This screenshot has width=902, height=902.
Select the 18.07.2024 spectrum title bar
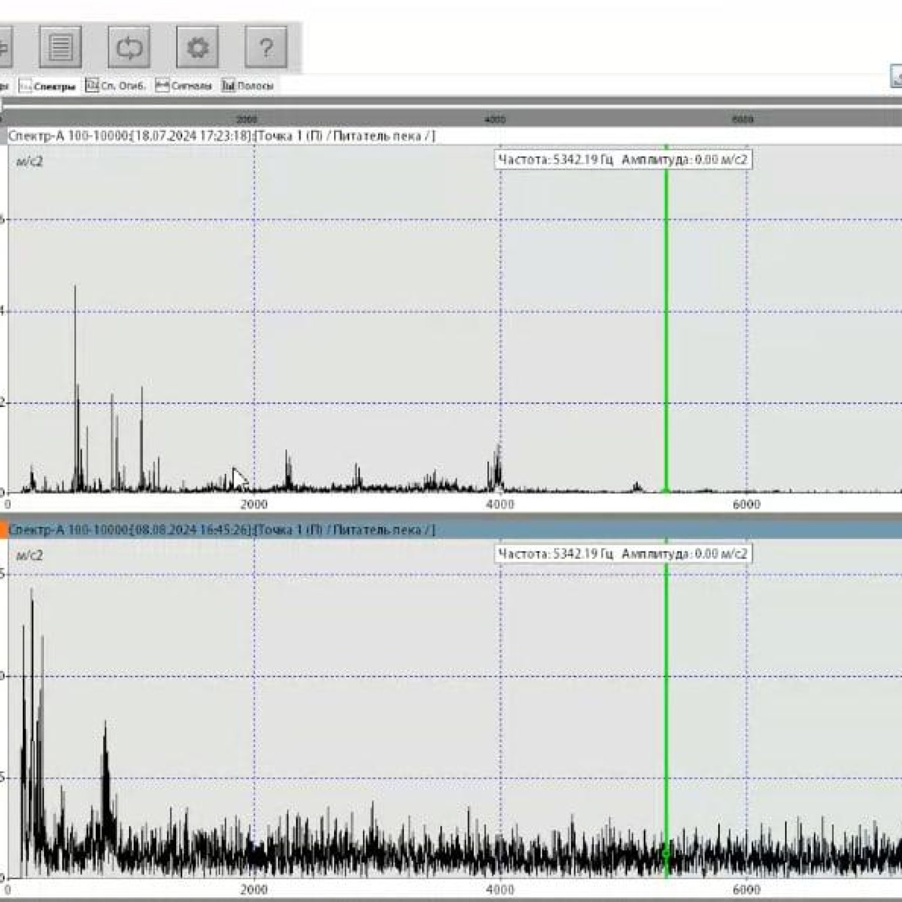pos(221,136)
